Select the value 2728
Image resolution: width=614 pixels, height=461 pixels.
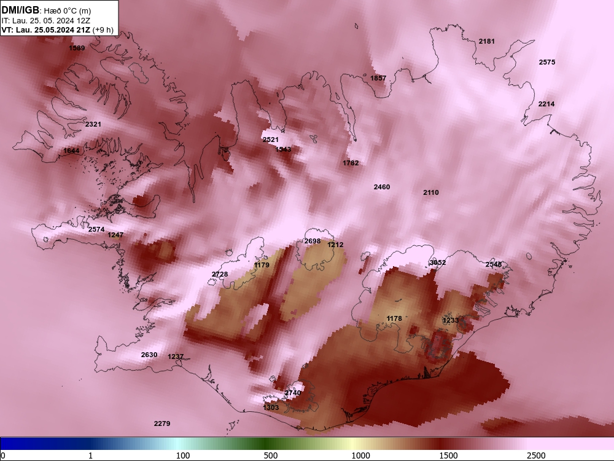(220, 274)
